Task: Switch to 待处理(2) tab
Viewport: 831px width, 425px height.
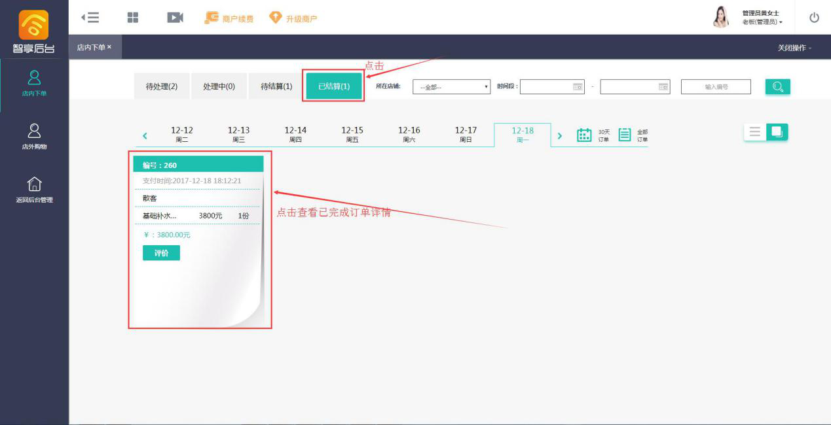Action: [x=161, y=86]
